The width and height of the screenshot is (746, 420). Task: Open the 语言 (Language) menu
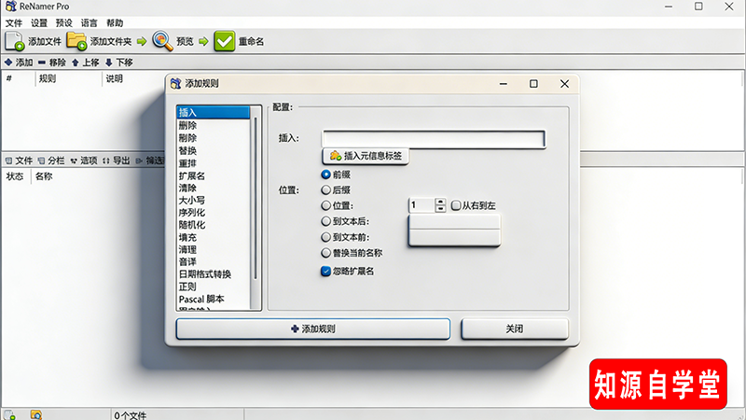click(90, 22)
